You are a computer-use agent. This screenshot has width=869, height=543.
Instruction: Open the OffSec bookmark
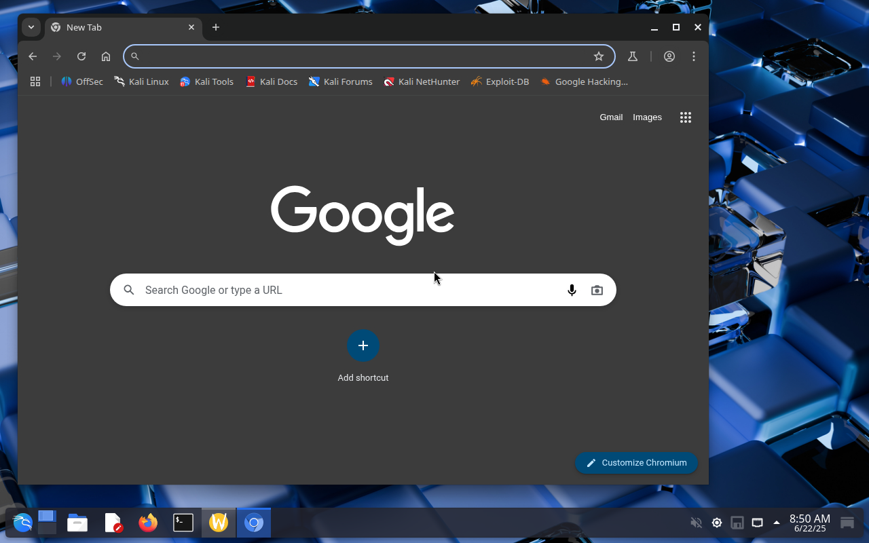click(82, 81)
